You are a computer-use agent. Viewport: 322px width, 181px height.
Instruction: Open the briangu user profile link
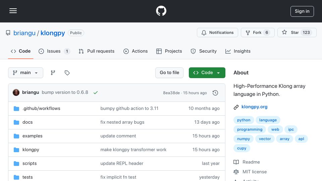coord(24,33)
